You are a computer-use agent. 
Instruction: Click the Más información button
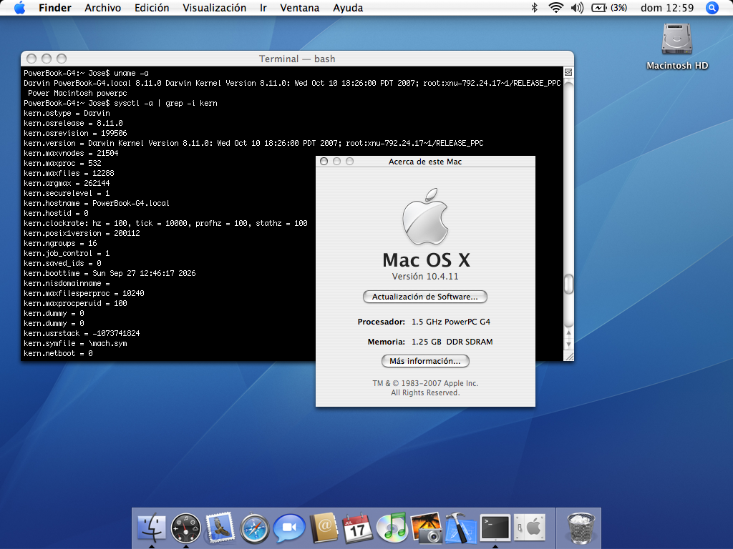[x=425, y=361]
